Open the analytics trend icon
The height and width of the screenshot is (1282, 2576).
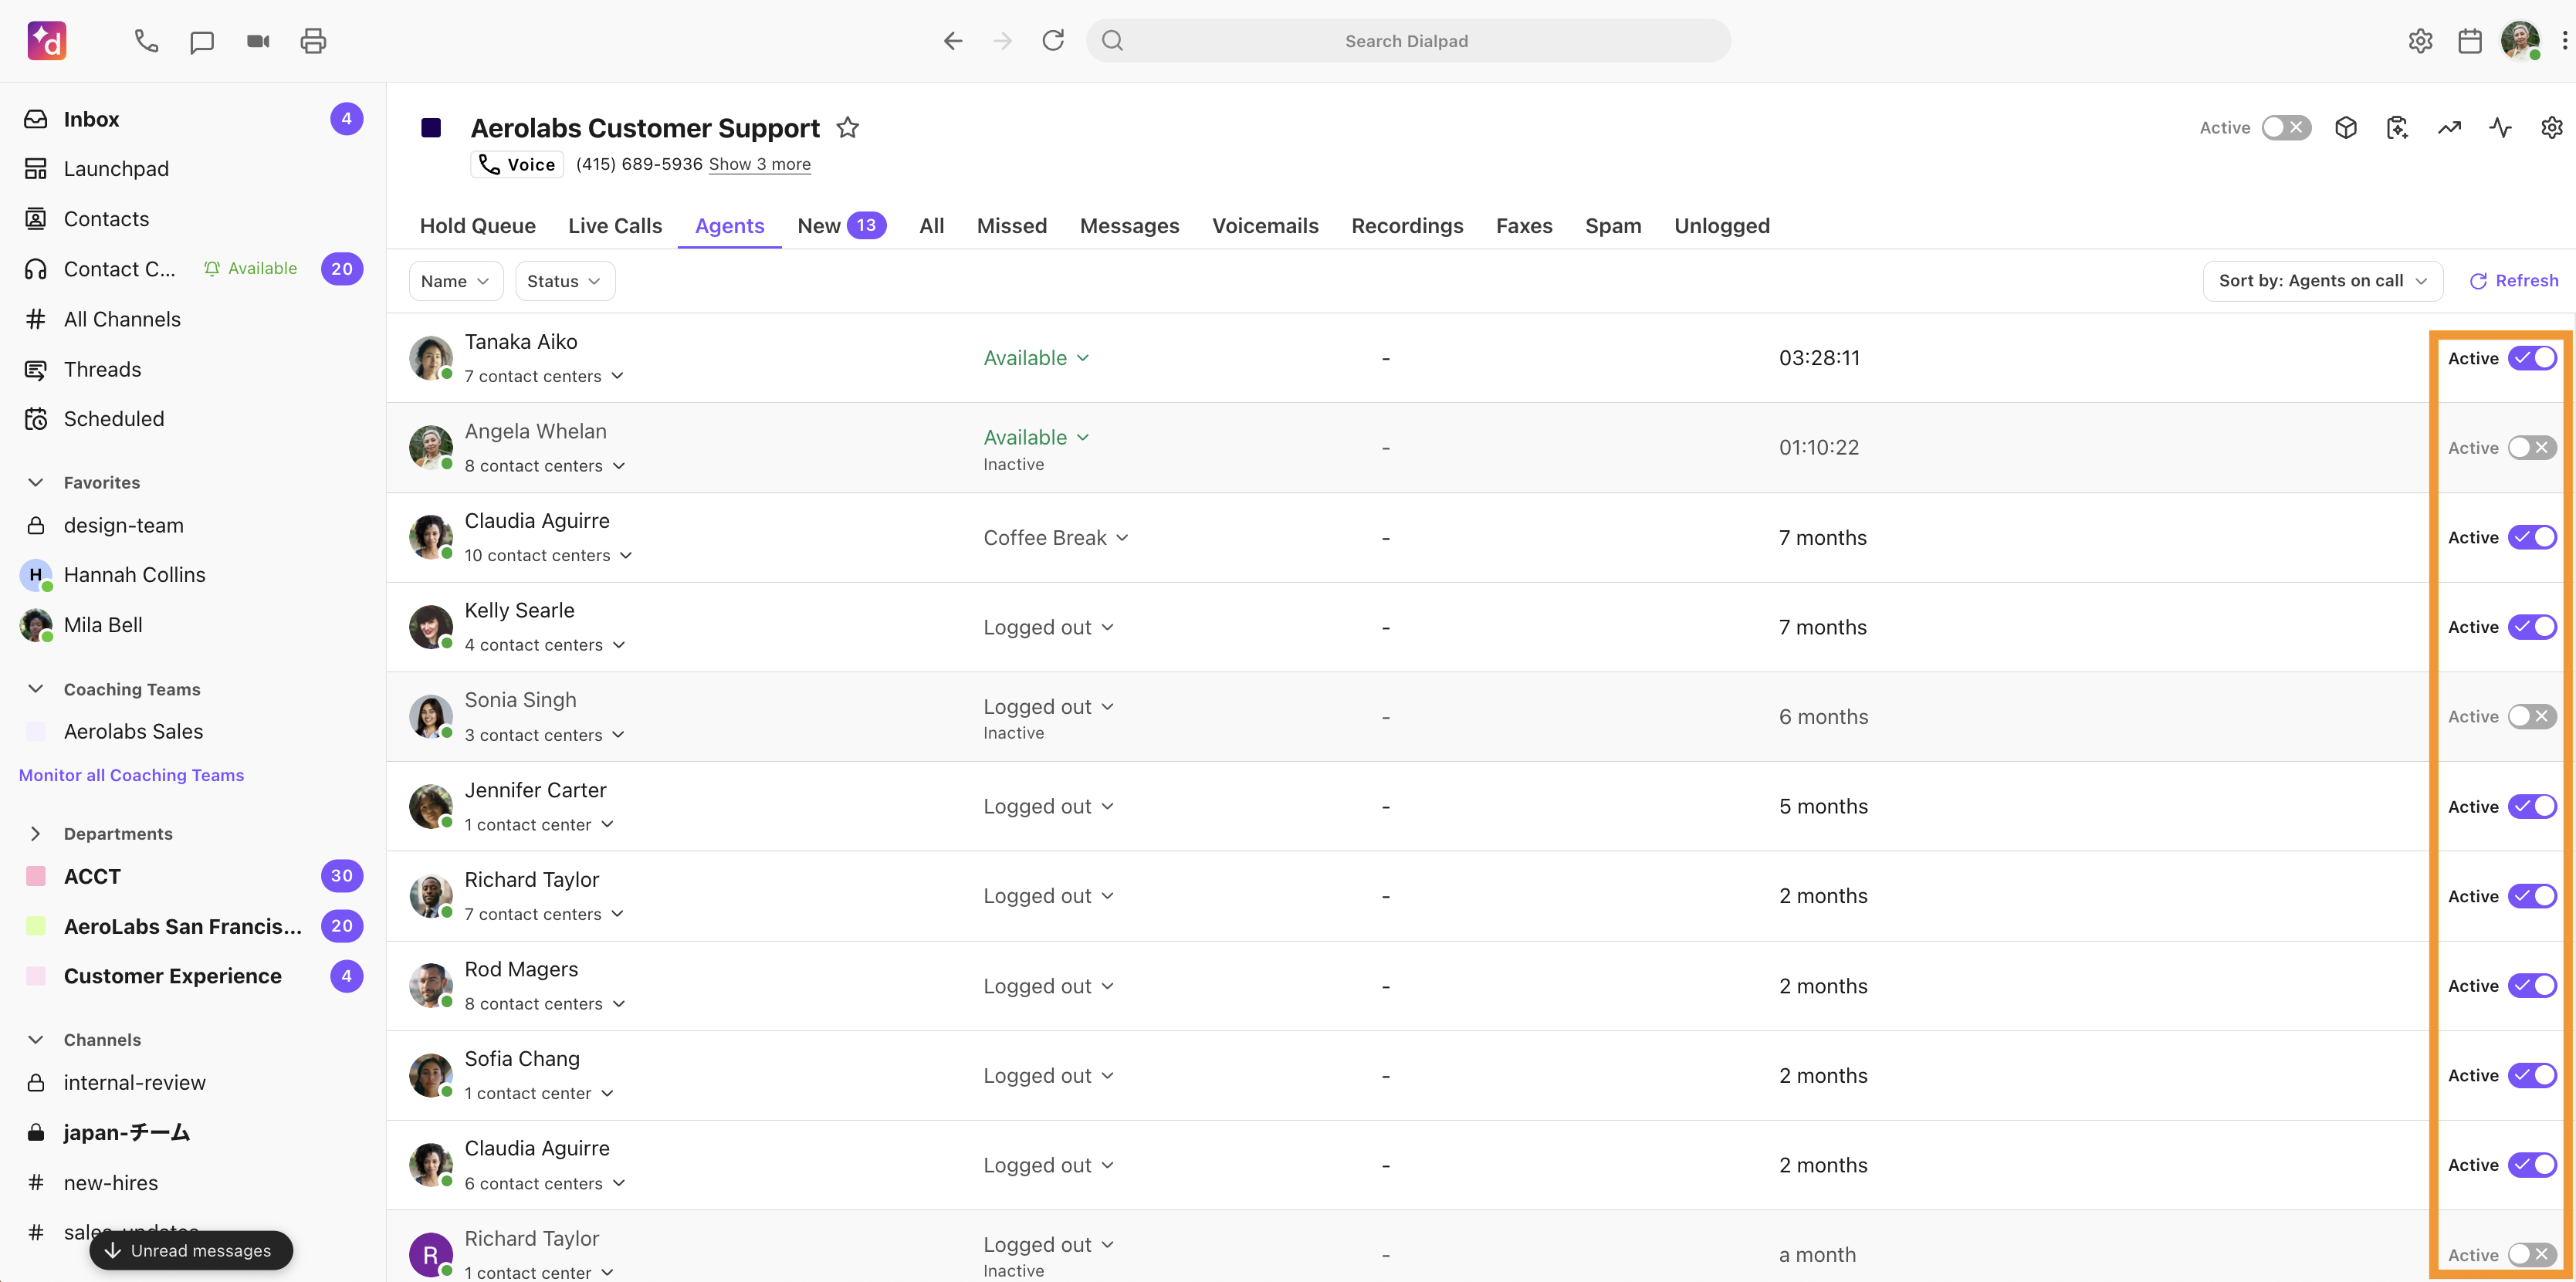2449,128
